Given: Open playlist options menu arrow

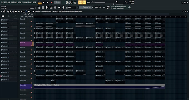Looking at the screenshot, I should point(2,11).
